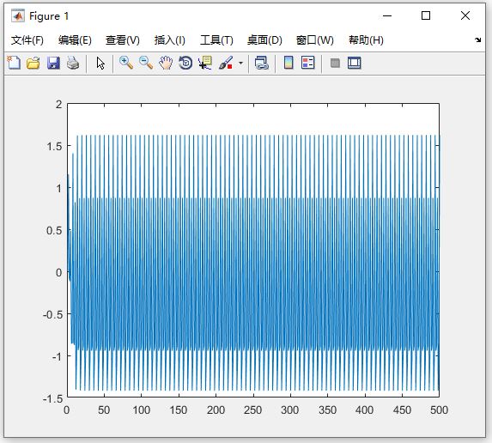Insert colorbar using toolbar icon
The height and width of the screenshot is (443, 492).
click(289, 63)
